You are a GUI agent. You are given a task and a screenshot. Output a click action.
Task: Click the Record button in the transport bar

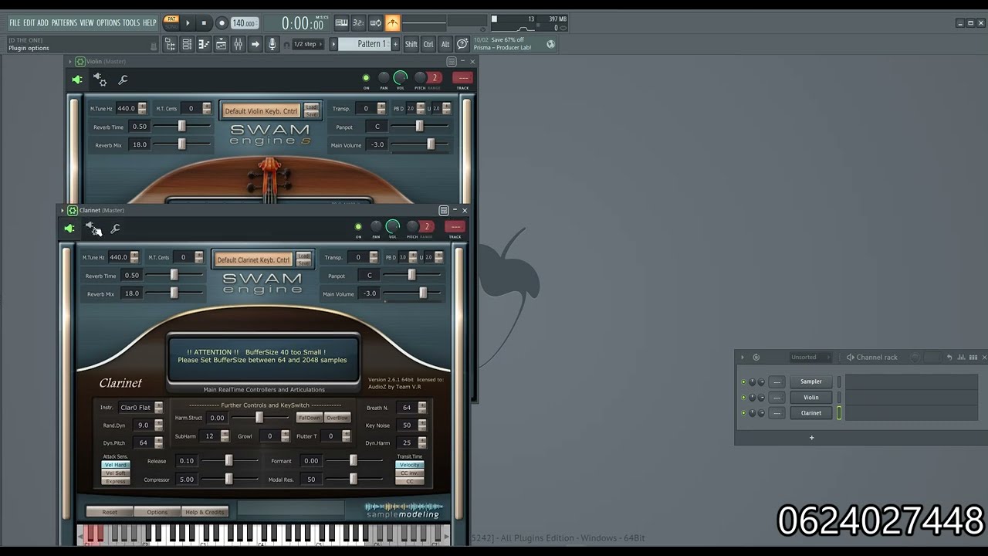(222, 23)
